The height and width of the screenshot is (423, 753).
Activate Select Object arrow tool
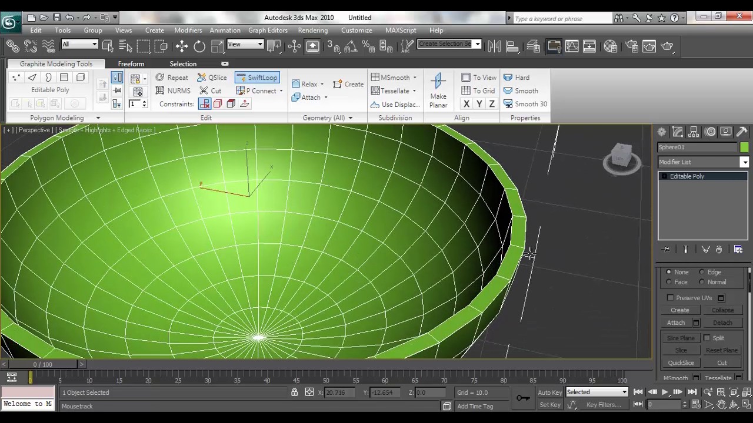(x=108, y=46)
